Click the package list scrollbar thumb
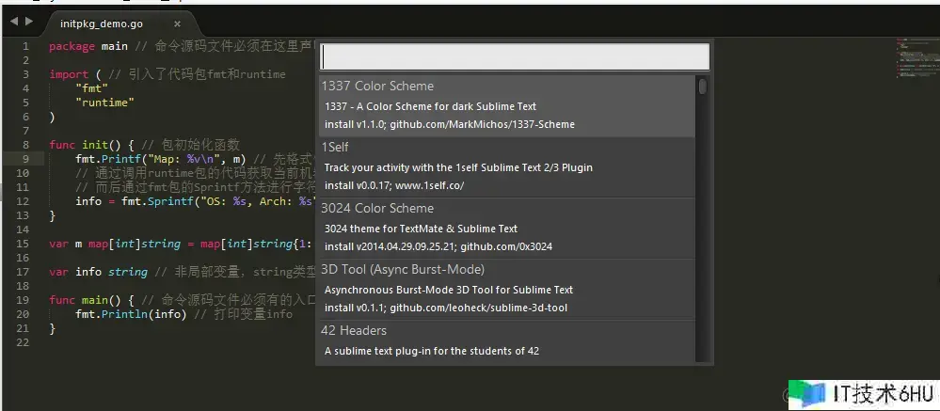 click(703, 87)
